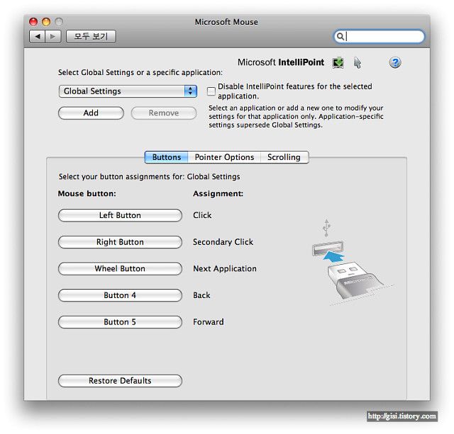Focus the preferences search field
Image resolution: width=454 pixels, height=434 pixels.
point(380,36)
